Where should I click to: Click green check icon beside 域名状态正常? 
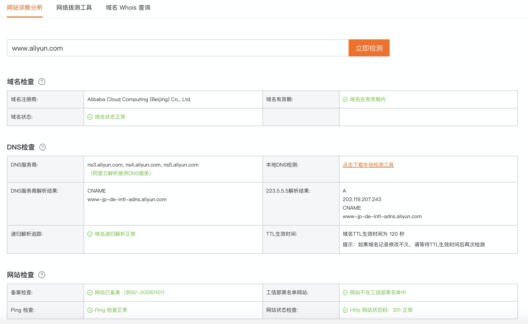(90, 117)
